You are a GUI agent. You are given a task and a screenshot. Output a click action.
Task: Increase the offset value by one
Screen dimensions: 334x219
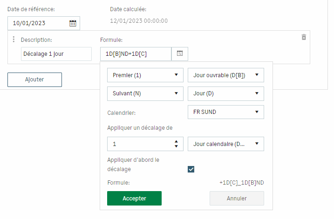tap(176, 142)
